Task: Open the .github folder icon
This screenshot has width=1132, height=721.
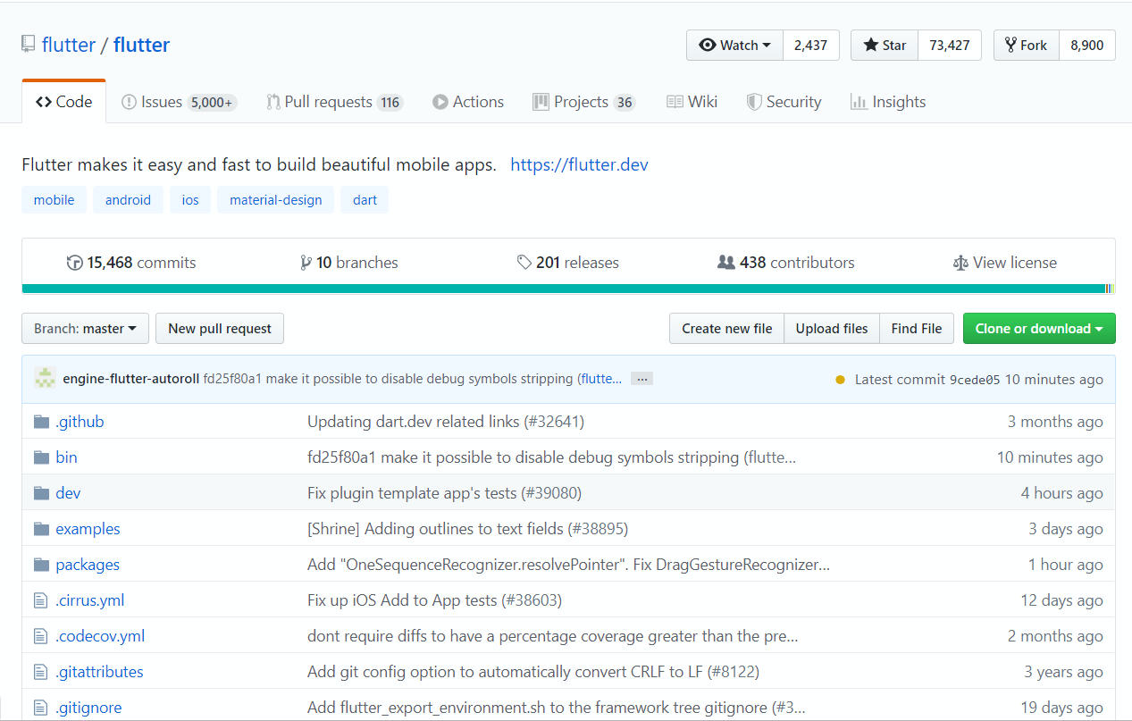Action: [x=41, y=422]
